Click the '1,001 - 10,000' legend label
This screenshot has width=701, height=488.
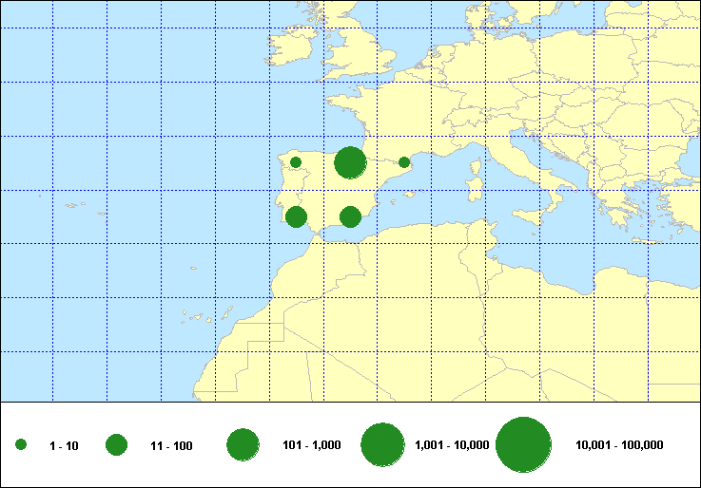click(x=452, y=445)
